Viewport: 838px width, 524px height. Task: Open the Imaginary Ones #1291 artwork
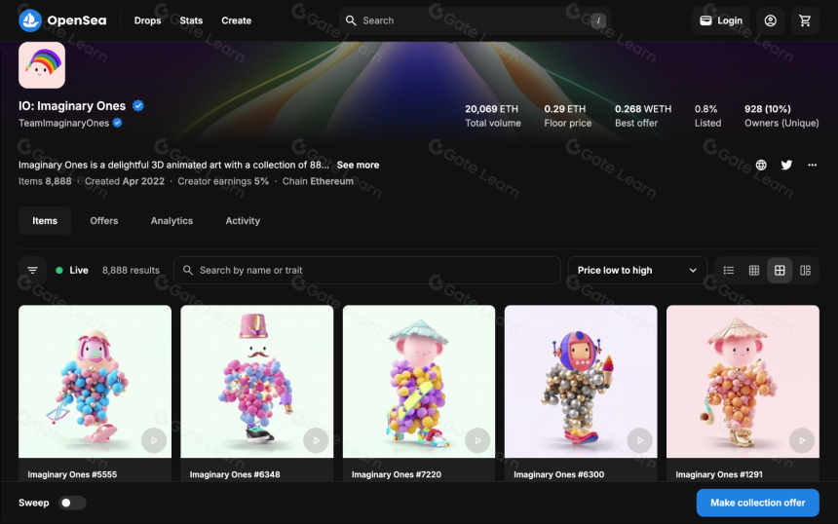(x=743, y=382)
